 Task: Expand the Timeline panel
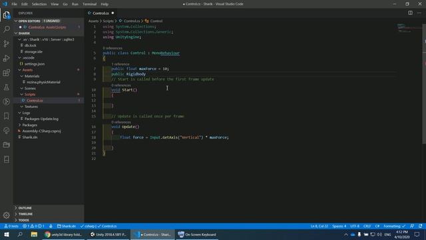tap(49, 214)
